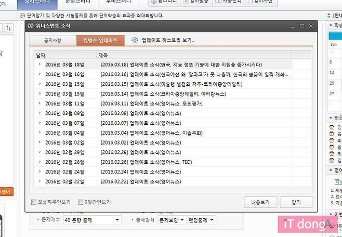The width and height of the screenshot is (342, 237).
Task: Pick day 20 in the calendar
Action: (332, 83)
